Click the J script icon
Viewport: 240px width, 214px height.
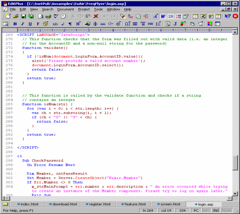point(175,24)
